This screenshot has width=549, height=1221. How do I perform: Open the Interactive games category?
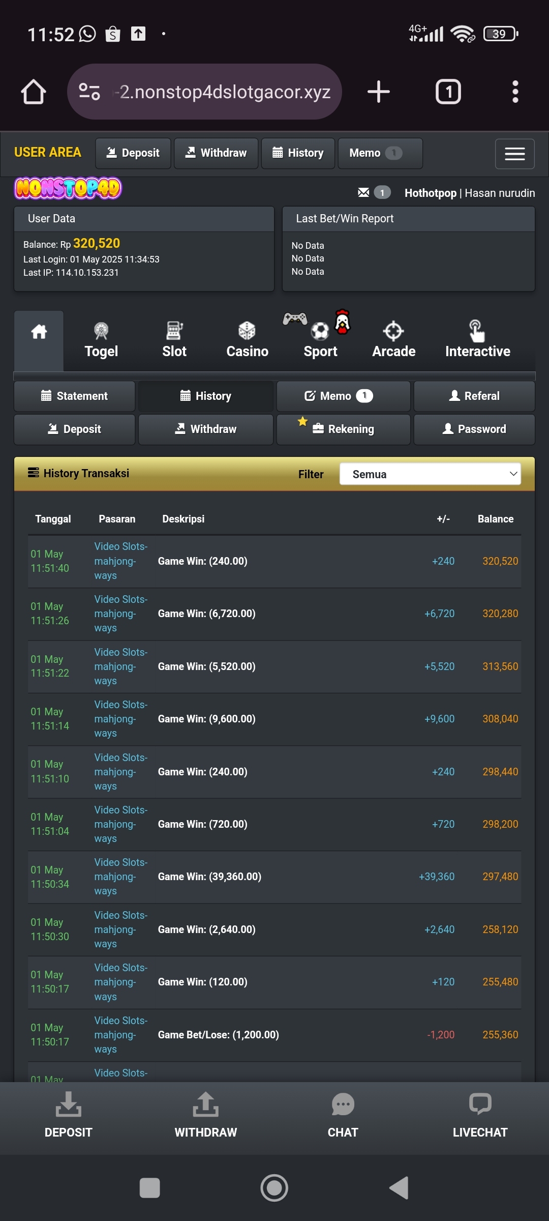(477, 340)
